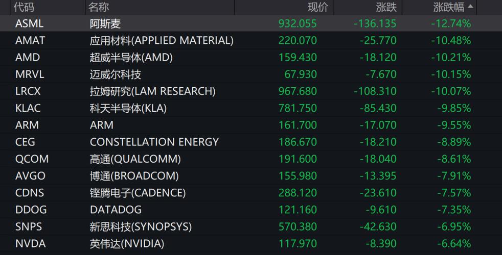Screen dimensions: 502x255
Task: Open 英伟达(NVIDIA) stock name
Action: [x=127, y=243]
